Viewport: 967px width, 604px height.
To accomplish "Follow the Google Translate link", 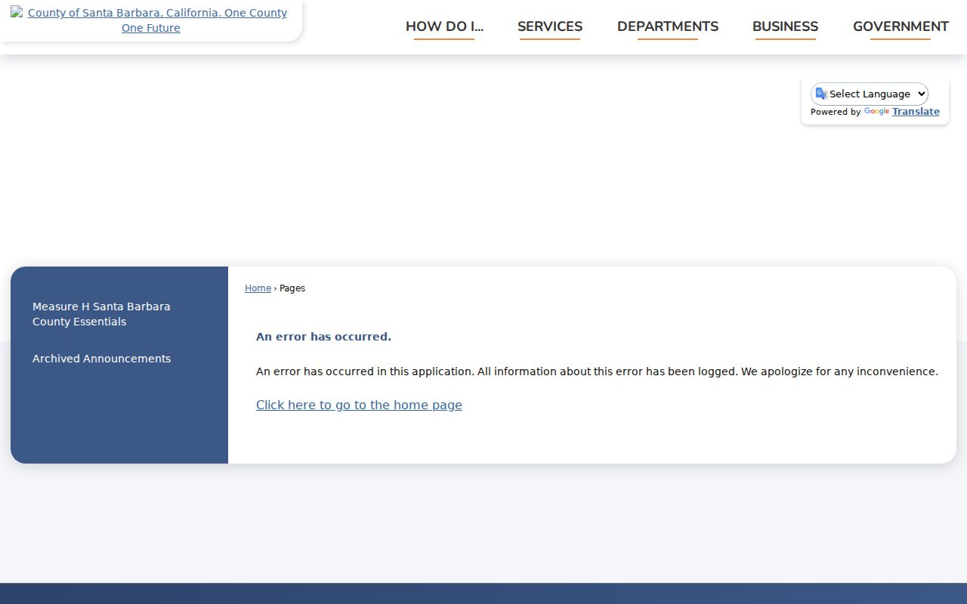I will tap(902, 112).
